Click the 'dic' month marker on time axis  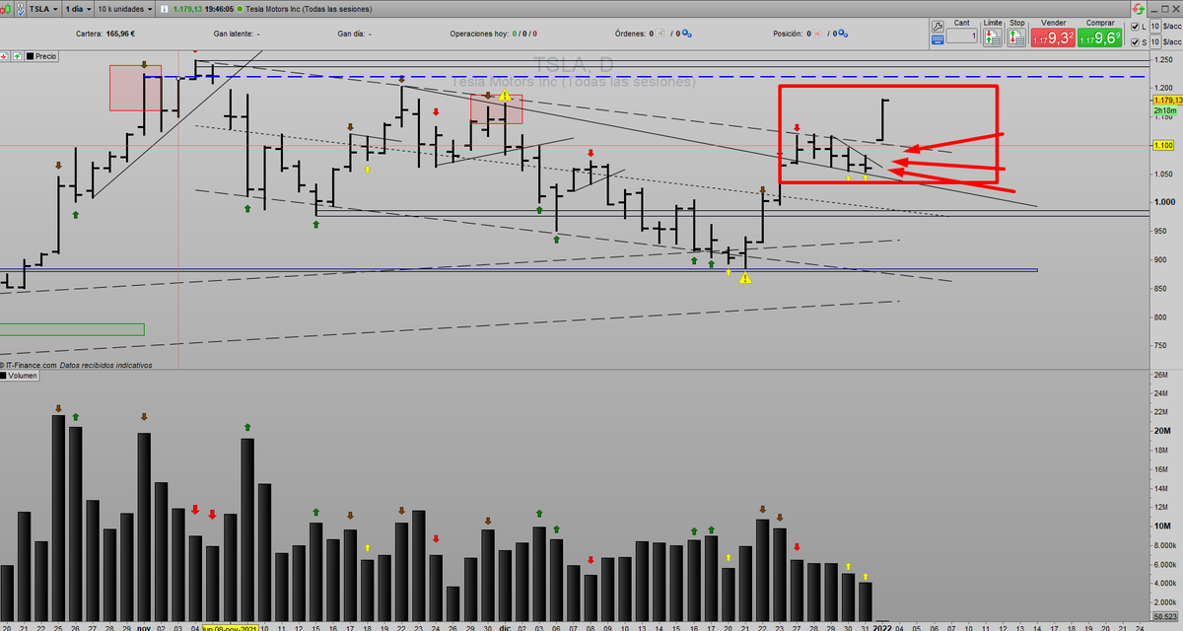point(504,626)
